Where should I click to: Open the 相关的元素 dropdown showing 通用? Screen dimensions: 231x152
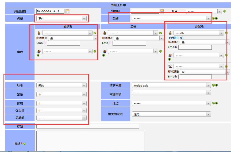tap(171, 114)
